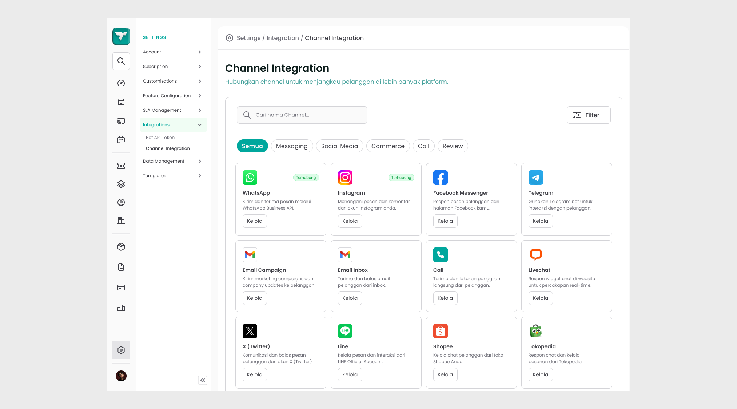This screenshot has height=409, width=737.
Task: Open the company building icon in rail
Action: click(121, 221)
